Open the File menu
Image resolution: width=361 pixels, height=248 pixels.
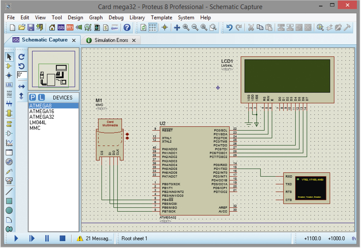coord(11,17)
